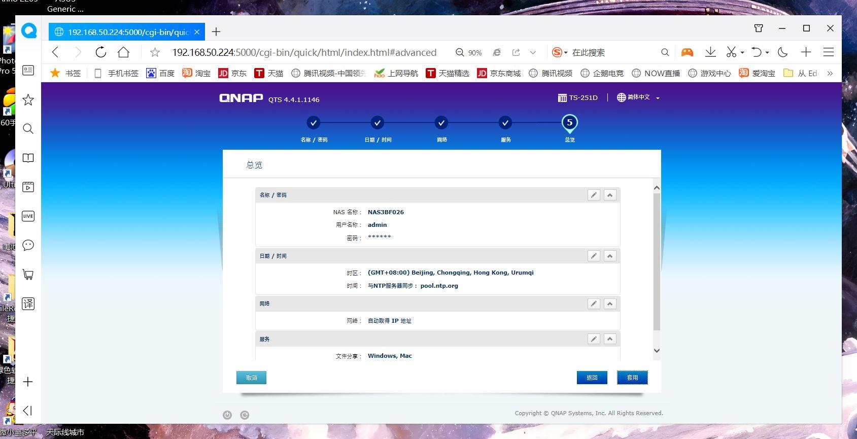Screen dimensions: 857x439
Task: Collapse the 日期 / 时间 section
Action: [610, 256]
